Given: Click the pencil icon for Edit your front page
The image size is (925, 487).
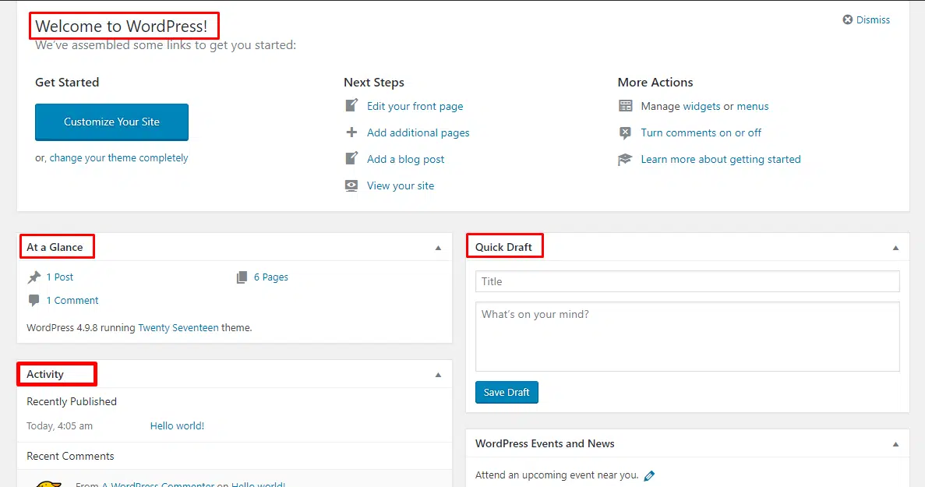Looking at the screenshot, I should [351, 106].
